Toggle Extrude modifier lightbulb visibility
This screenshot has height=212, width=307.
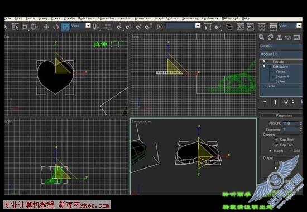[x=264, y=62]
